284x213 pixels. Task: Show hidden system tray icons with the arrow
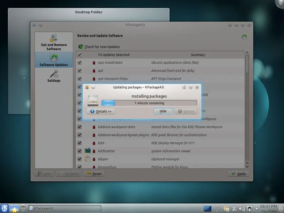pos(257,208)
